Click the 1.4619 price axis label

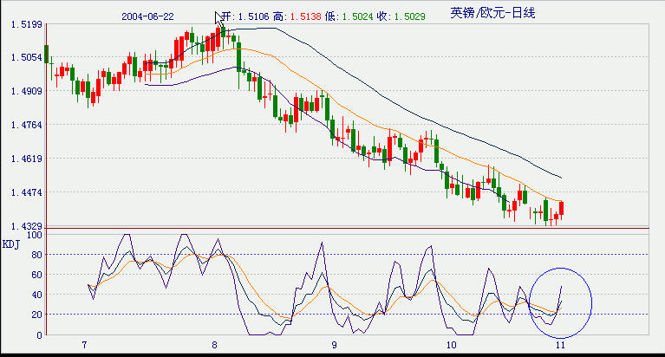(x=27, y=159)
